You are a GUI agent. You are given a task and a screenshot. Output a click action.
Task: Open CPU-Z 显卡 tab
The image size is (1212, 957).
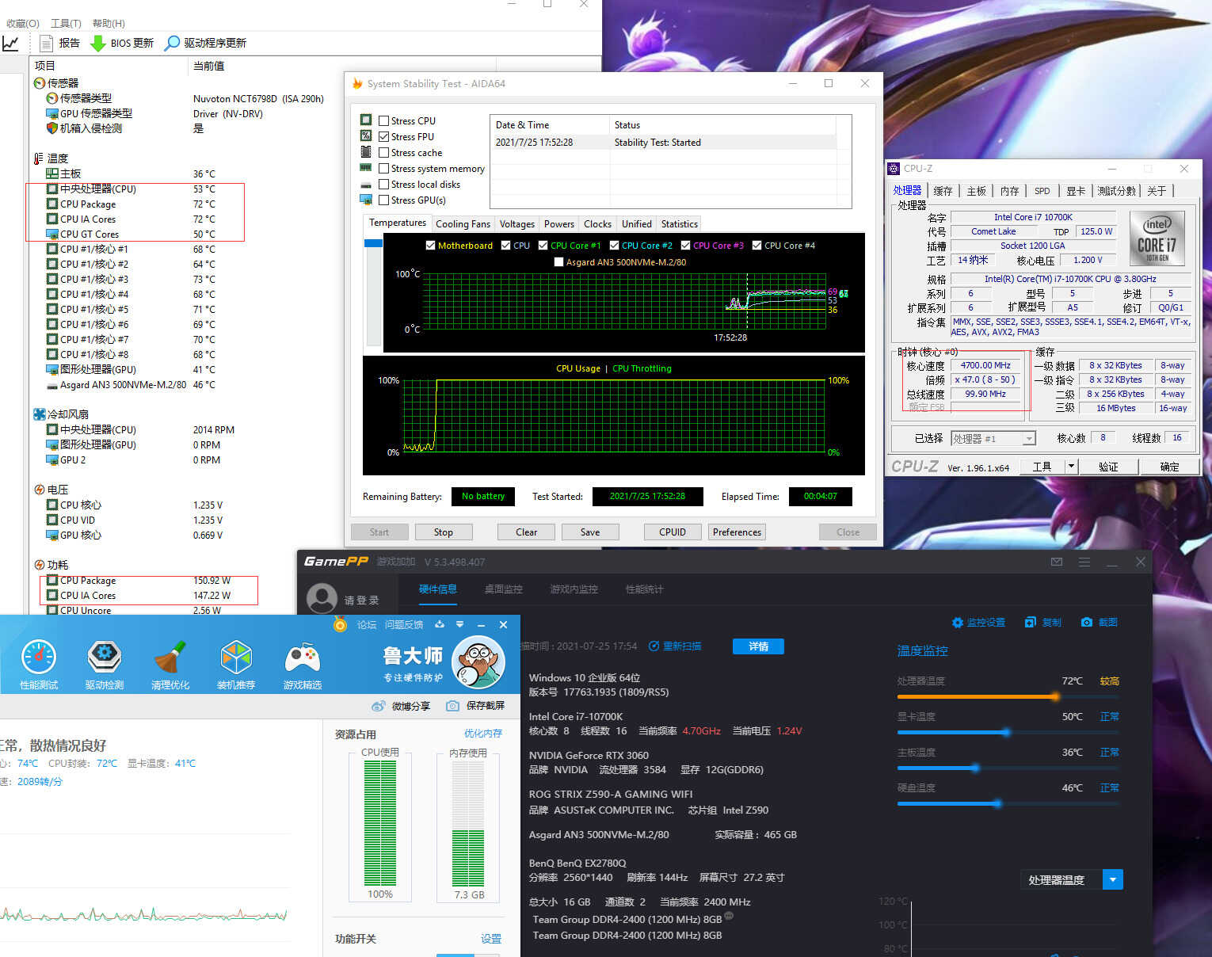coord(1075,191)
